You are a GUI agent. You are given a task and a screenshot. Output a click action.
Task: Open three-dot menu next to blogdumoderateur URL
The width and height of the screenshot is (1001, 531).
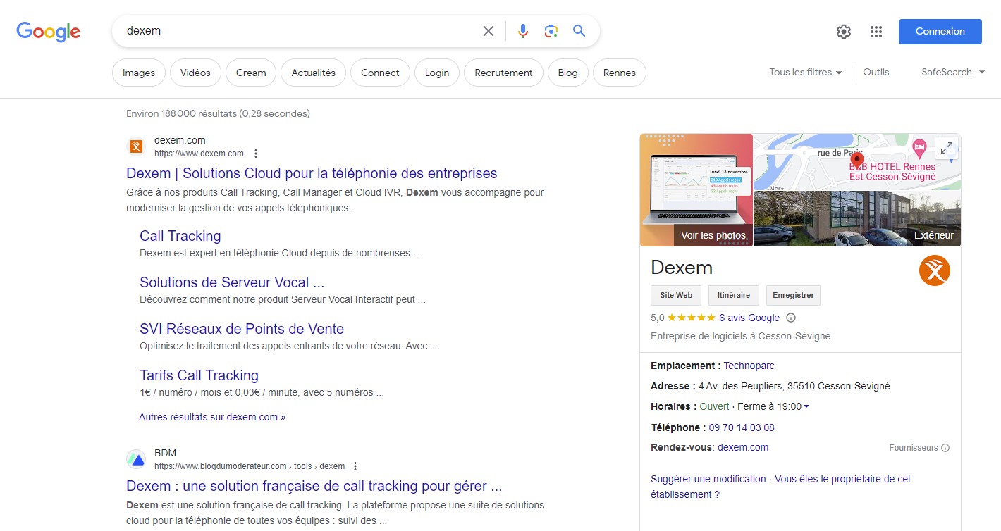click(x=355, y=466)
